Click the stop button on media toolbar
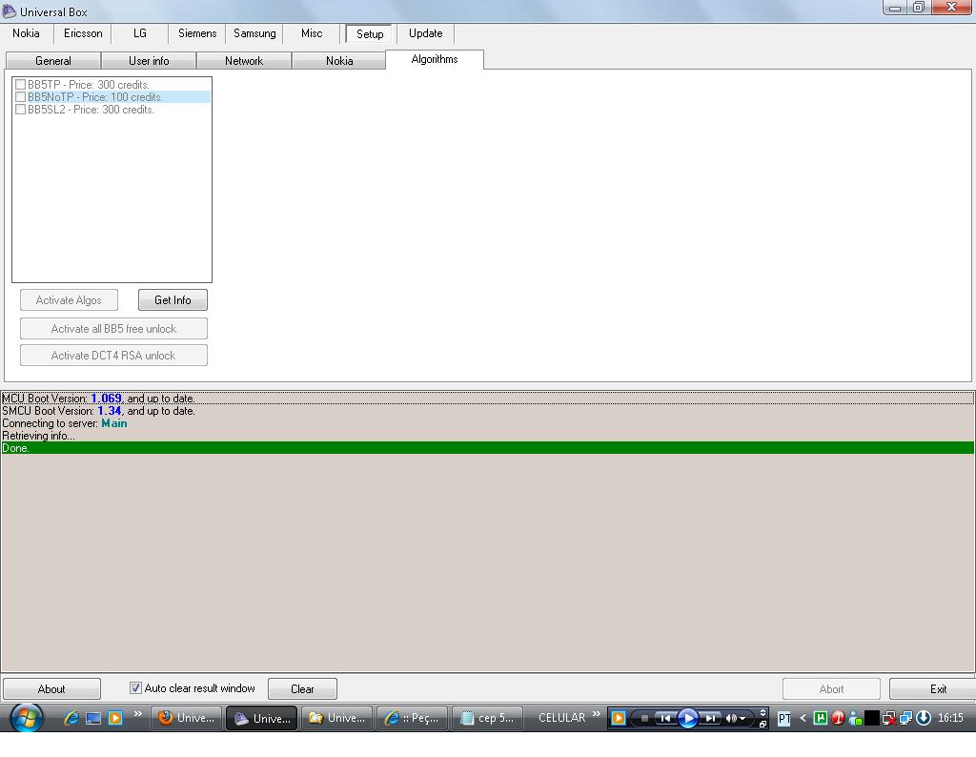The image size is (976, 757). tap(645, 718)
